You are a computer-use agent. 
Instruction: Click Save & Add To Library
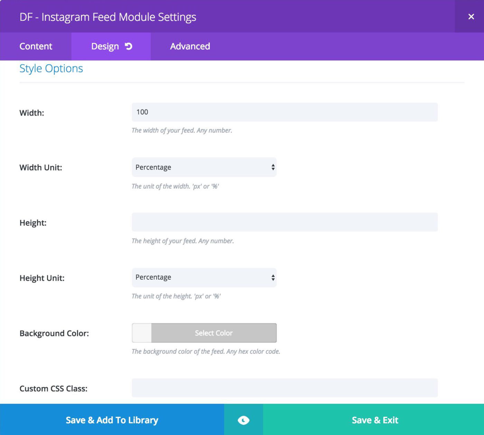click(112, 420)
